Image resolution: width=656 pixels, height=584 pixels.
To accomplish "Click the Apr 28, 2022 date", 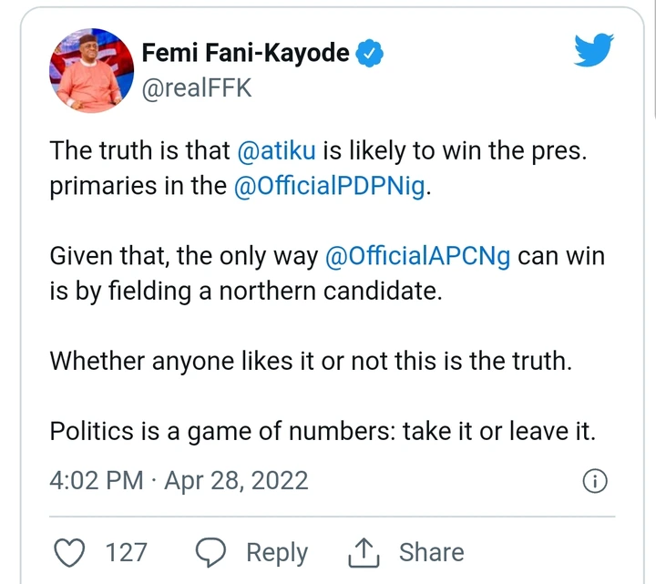I will coord(235,480).
